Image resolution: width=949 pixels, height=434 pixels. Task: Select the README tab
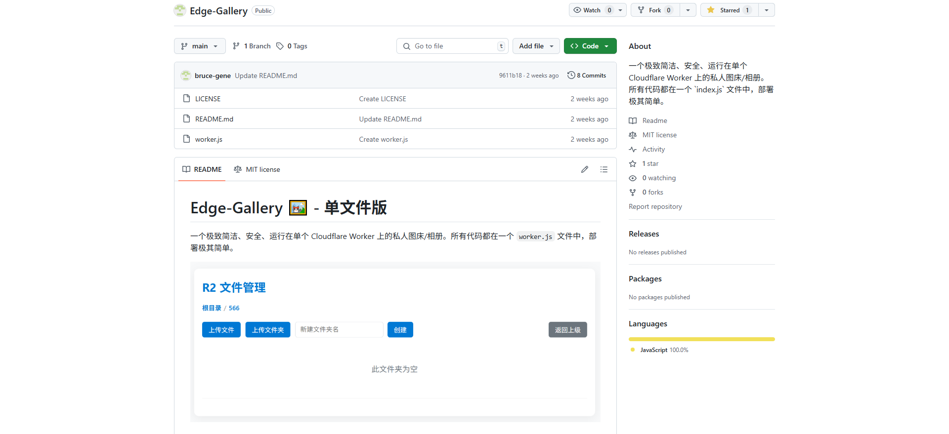202,169
